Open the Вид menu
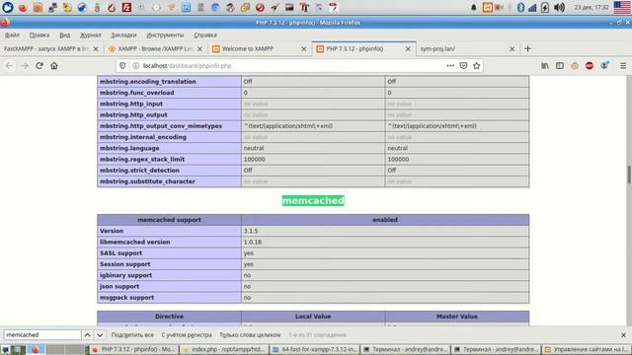 tap(64, 35)
